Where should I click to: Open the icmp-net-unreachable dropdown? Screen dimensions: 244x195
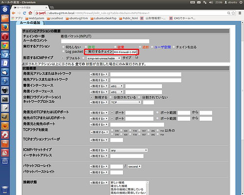coord(103,58)
